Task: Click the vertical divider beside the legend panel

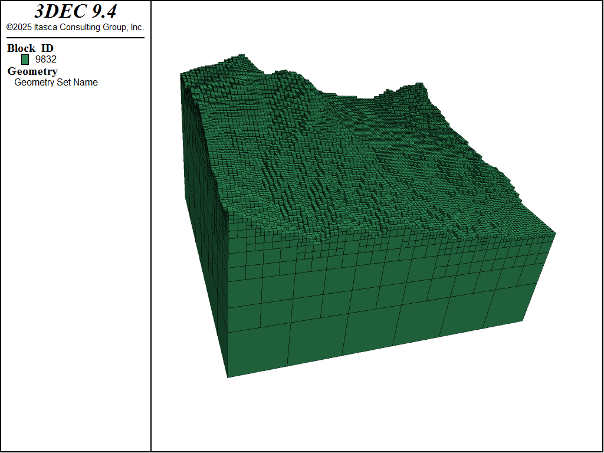Action: [x=151, y=236]
